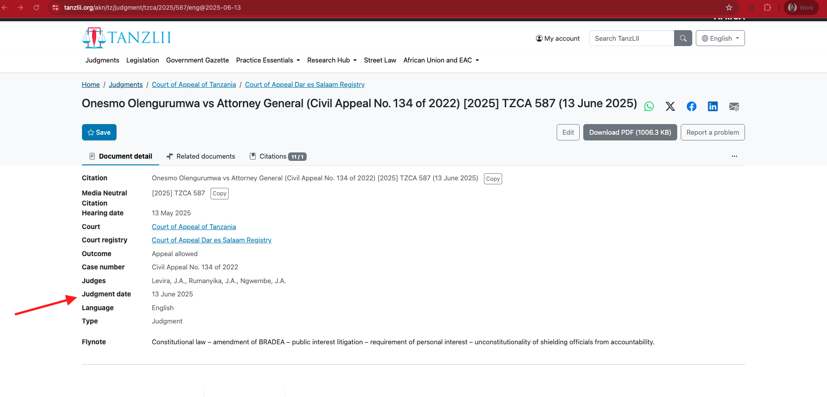The height and width of the screenshot is (397, 827).
Task: Click the Download PDF button
Action: pos(630,132)
